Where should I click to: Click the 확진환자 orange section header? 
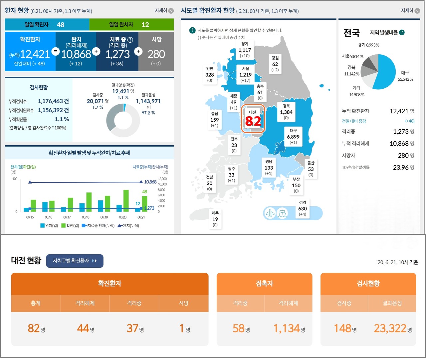pos(110,284)
